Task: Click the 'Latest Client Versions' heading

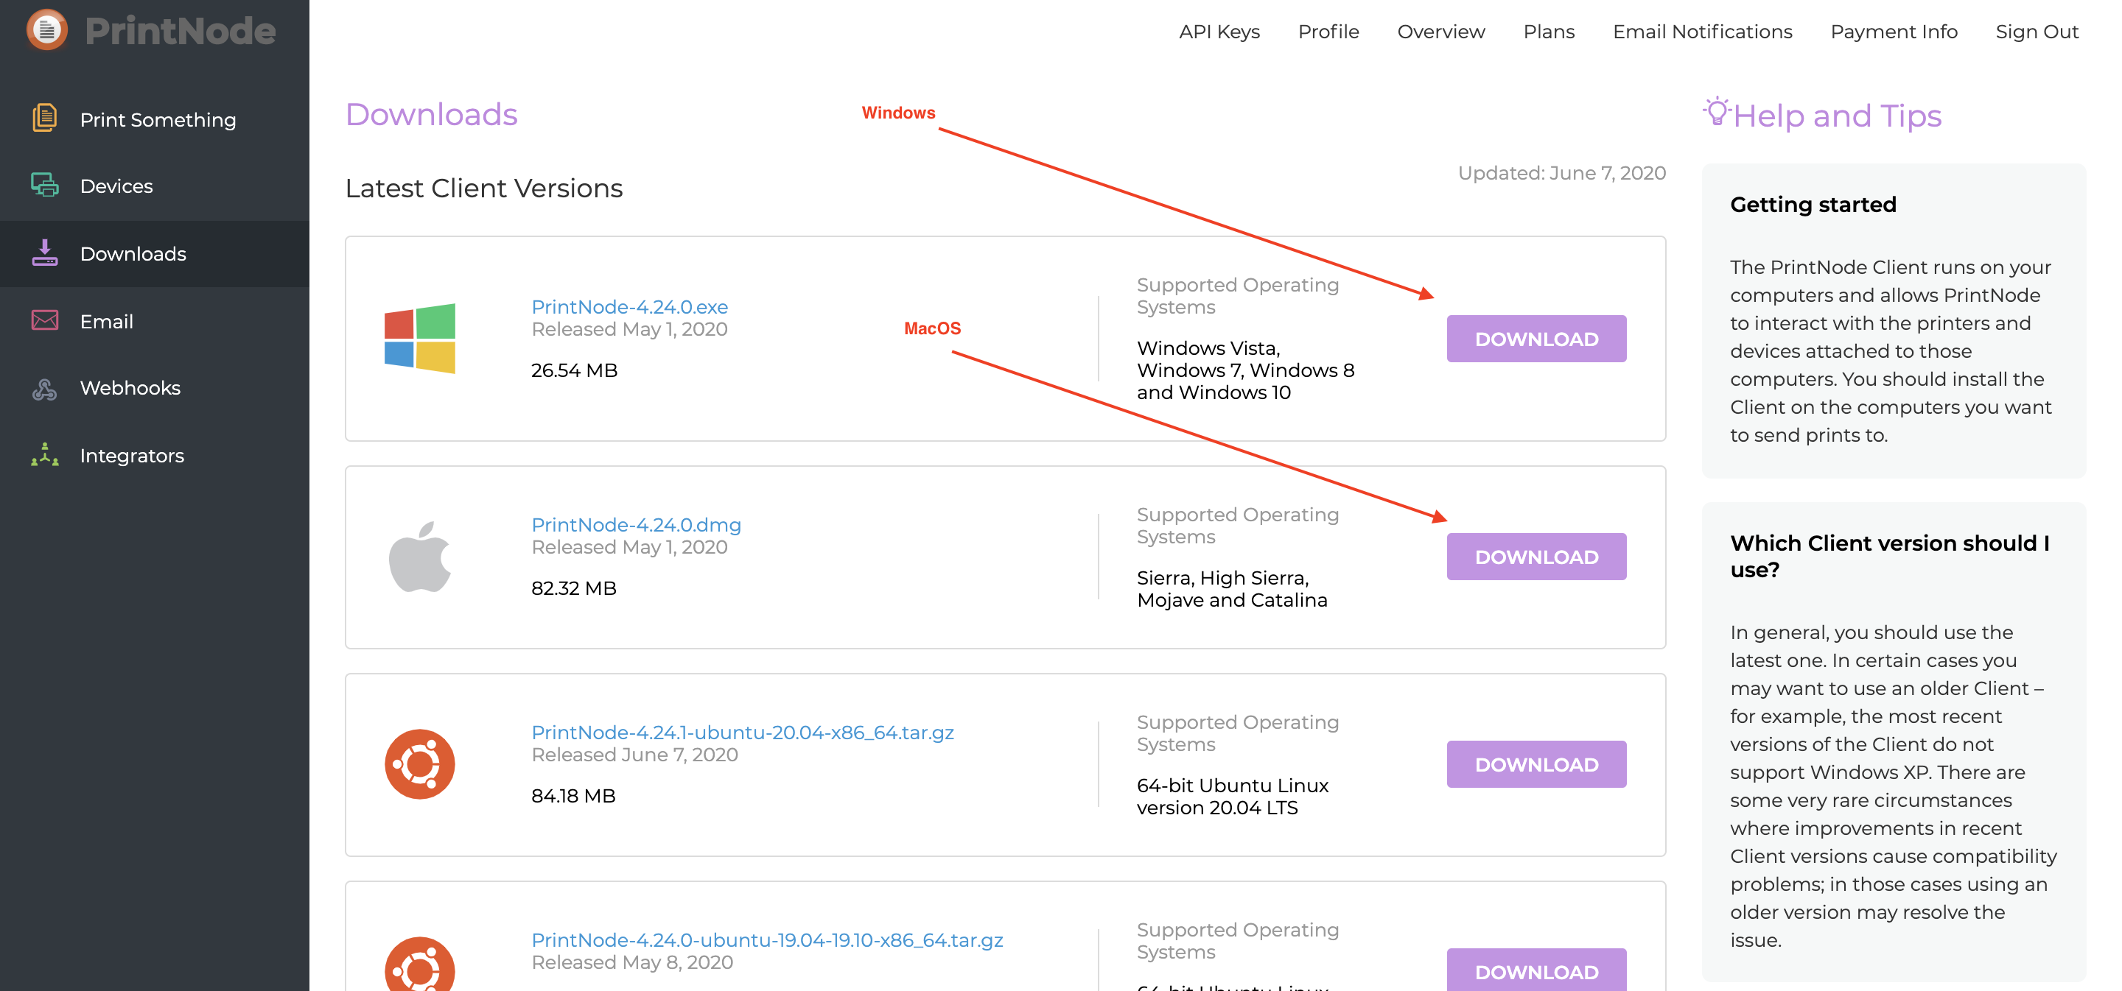Action: (483, 188)
